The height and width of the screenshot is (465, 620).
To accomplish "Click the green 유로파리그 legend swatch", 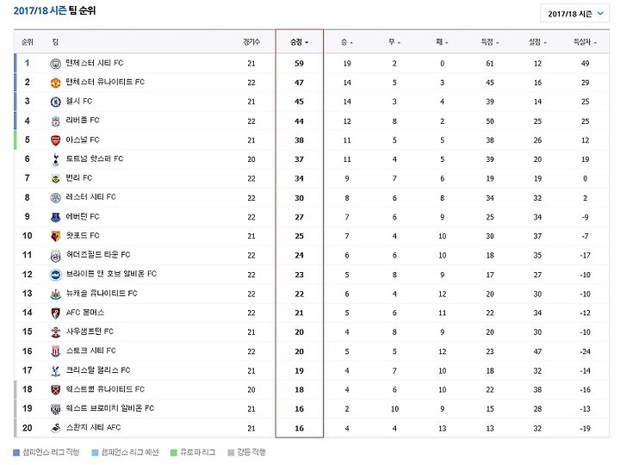I will pos(173,453).
